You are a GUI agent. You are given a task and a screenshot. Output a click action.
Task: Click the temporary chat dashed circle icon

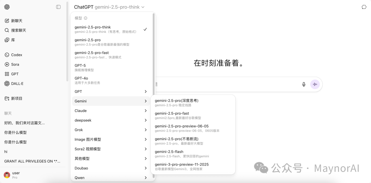(x=364, y=7)
